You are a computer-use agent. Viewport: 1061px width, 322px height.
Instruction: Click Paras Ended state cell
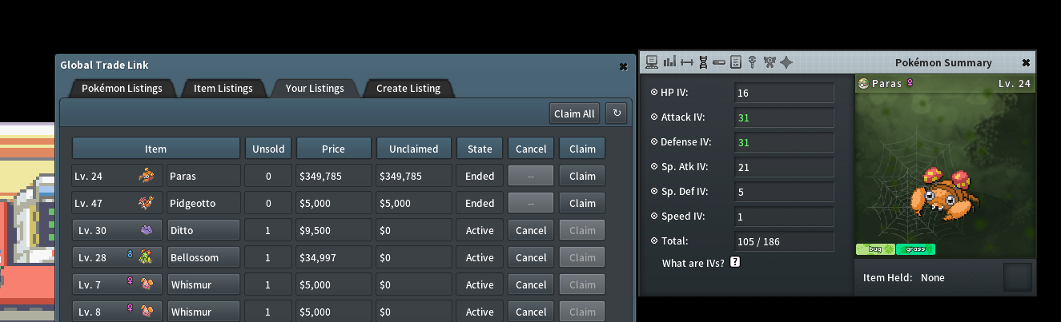(x=480, y=176)
